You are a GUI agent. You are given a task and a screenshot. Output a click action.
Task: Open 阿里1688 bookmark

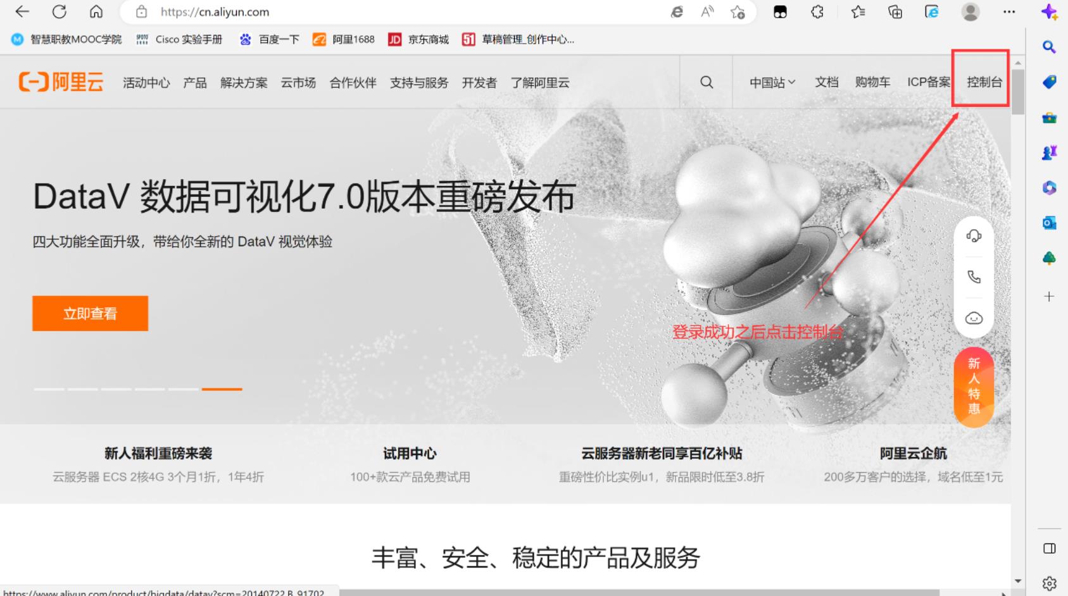click(x=344, y=39)
